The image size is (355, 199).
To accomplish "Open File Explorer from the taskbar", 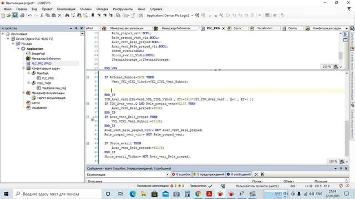I will (144, 194).
